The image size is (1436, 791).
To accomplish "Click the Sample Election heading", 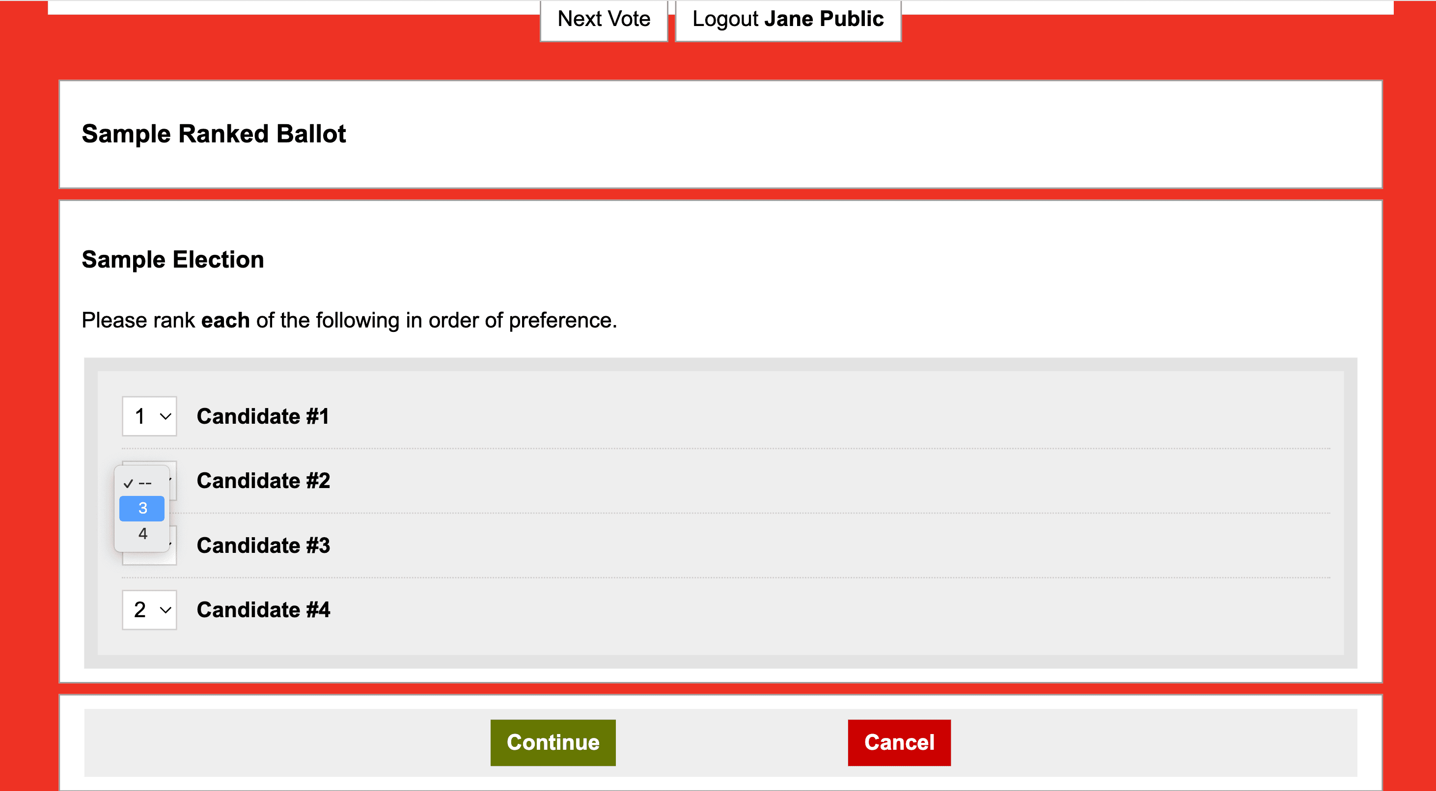I will click(x=173, y=260).
